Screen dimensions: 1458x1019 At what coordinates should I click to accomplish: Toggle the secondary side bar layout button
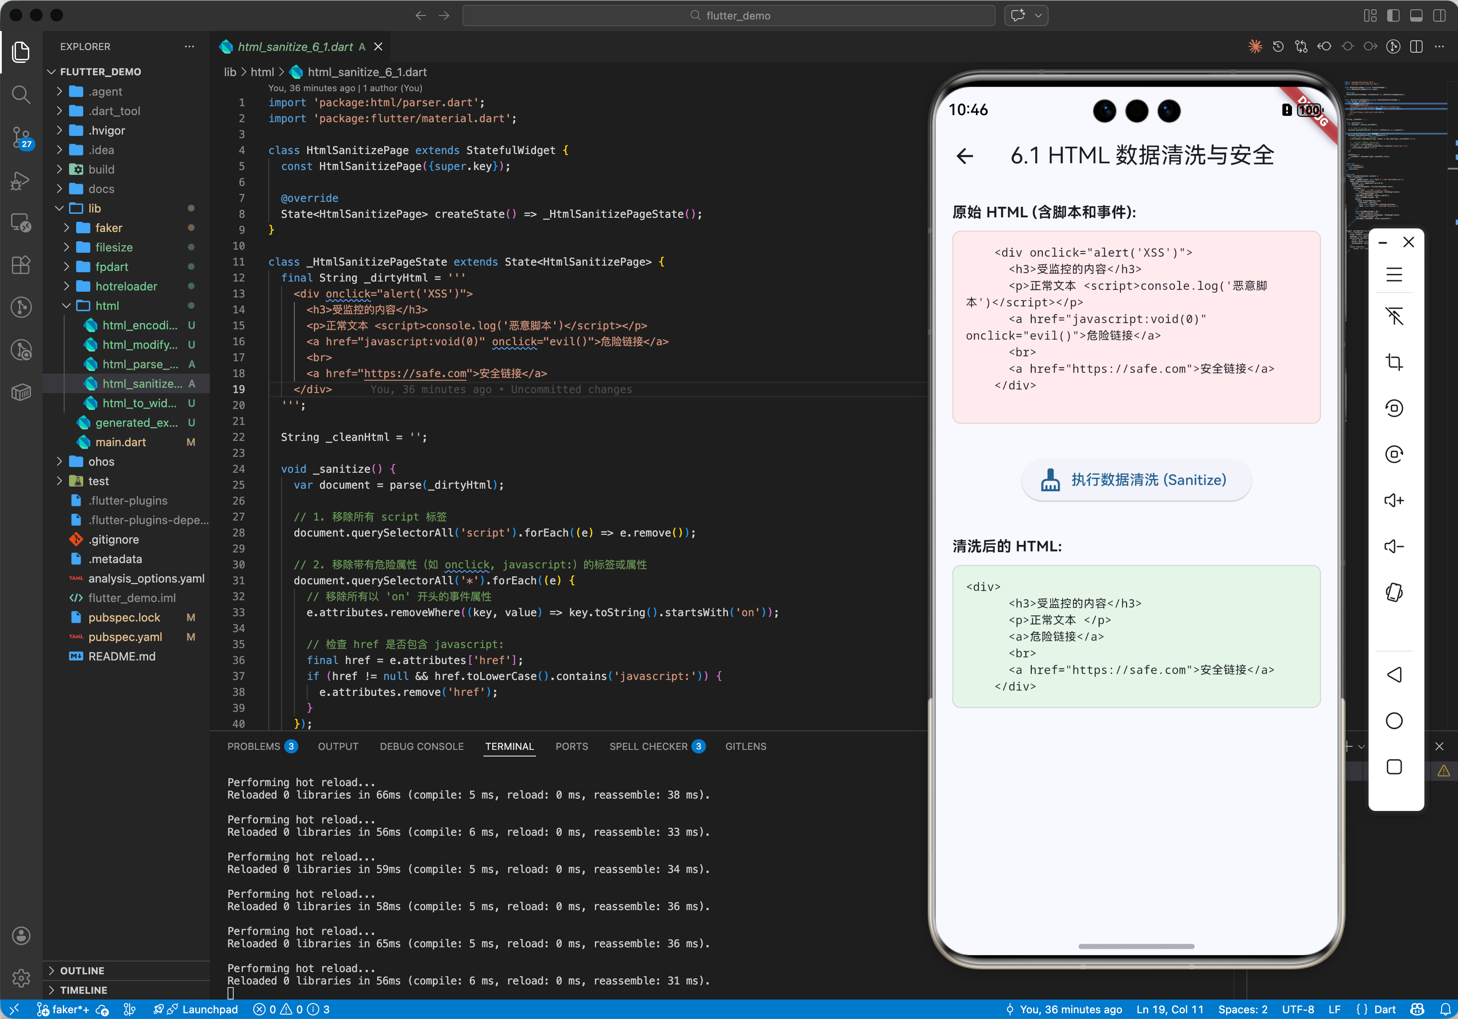1439,15
